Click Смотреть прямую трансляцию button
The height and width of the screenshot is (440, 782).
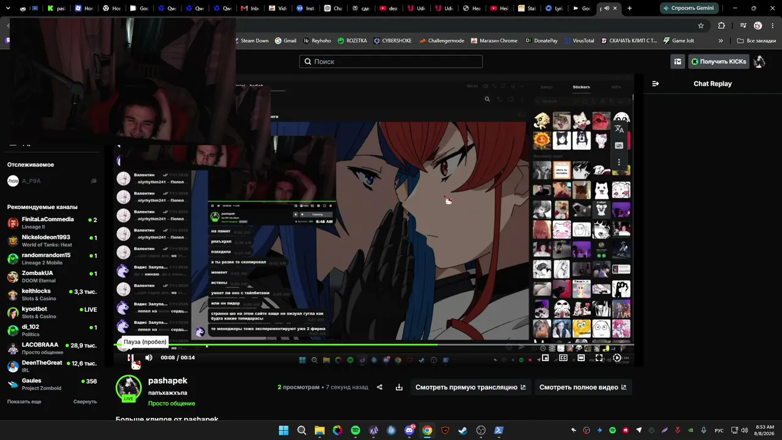tap(470, 387)
